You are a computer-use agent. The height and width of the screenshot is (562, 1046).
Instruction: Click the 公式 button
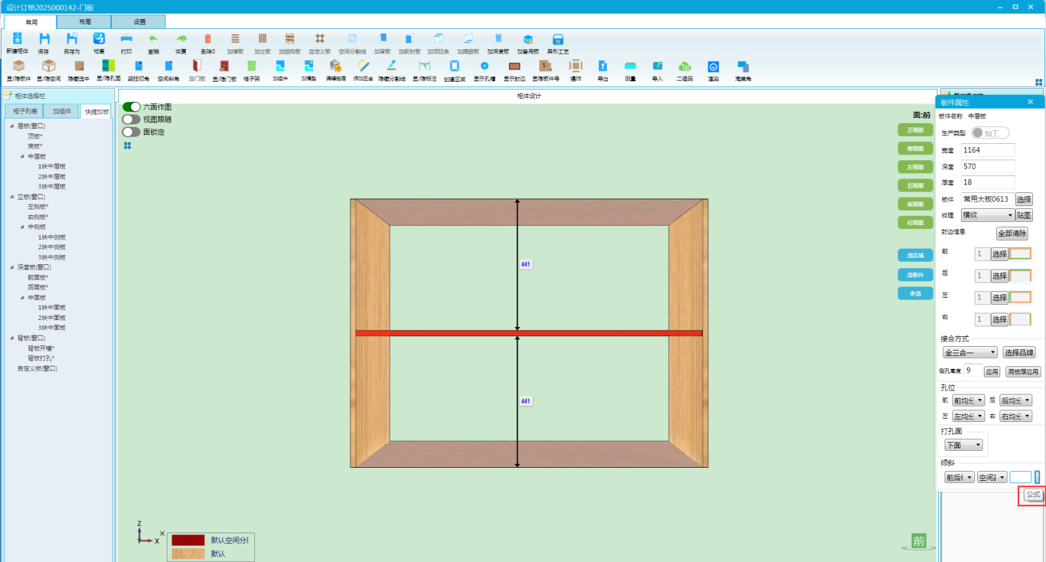[x=1033, y=495]
